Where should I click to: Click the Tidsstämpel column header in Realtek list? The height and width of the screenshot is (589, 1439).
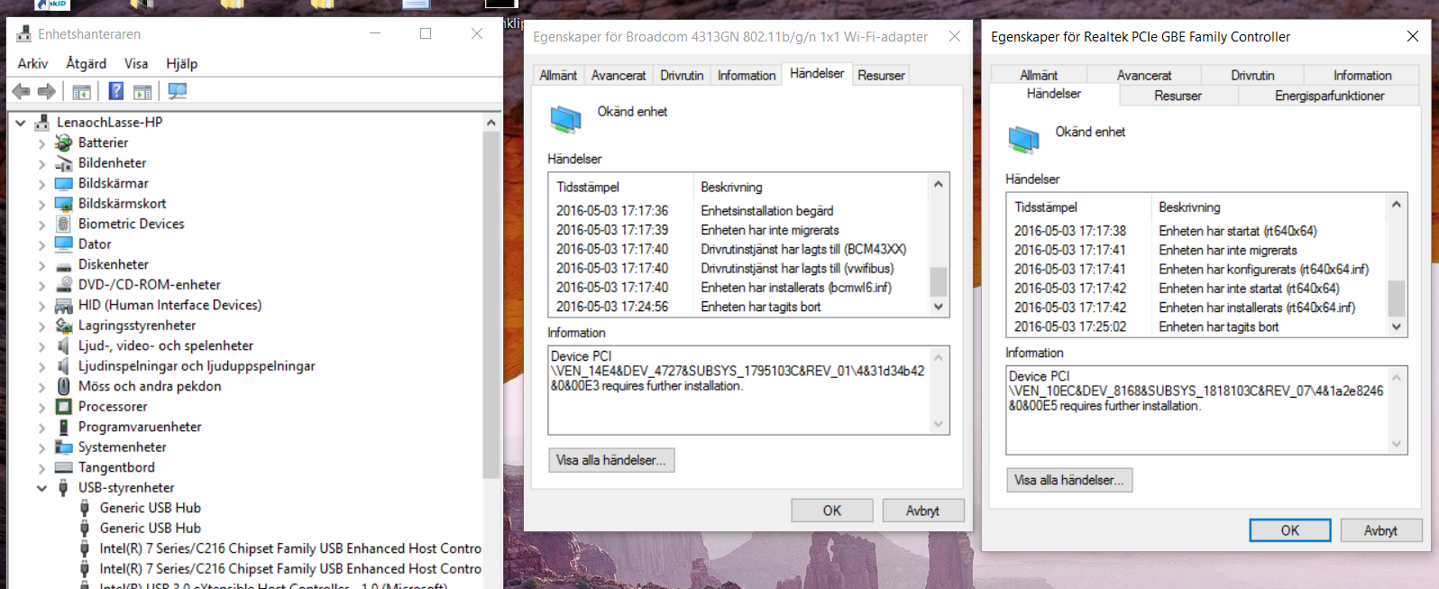point(1080,207)
